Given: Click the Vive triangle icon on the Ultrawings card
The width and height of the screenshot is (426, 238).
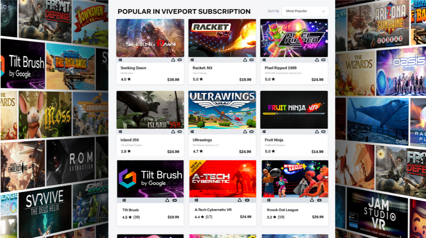Looking at the screenshot, I should coord(245,132).
